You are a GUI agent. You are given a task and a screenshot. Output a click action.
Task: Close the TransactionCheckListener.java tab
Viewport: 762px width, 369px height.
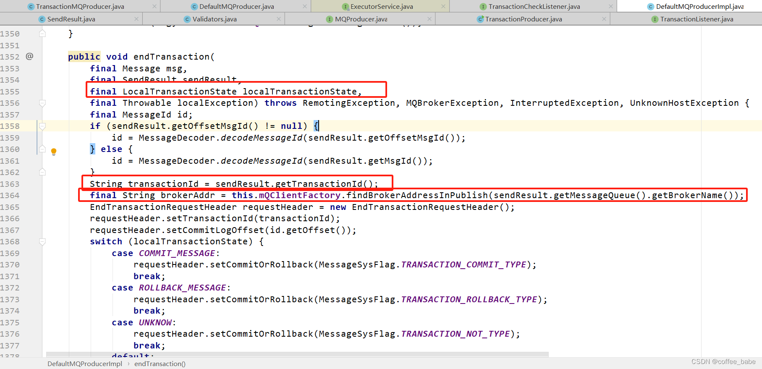pyautogui.click(x=611, y=6)
